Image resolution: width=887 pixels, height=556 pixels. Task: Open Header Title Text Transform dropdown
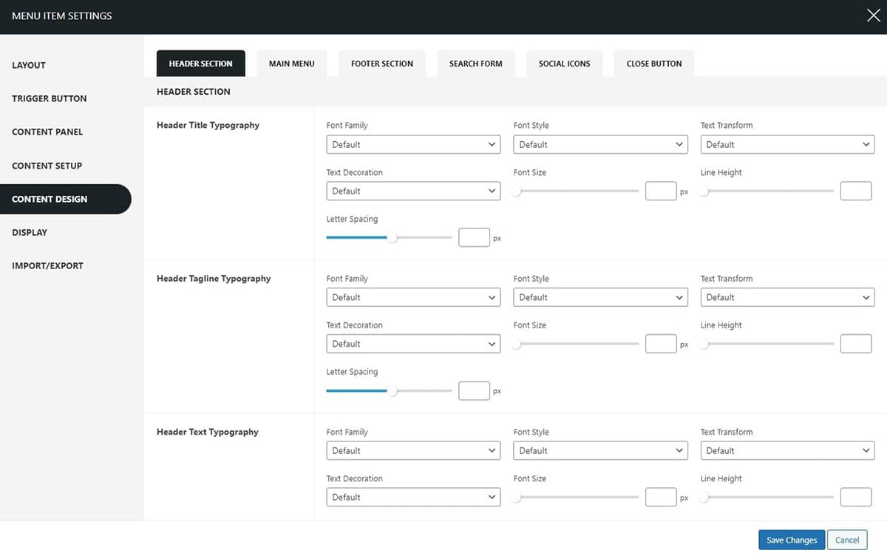pyautogui.click(x=787, y=144)
